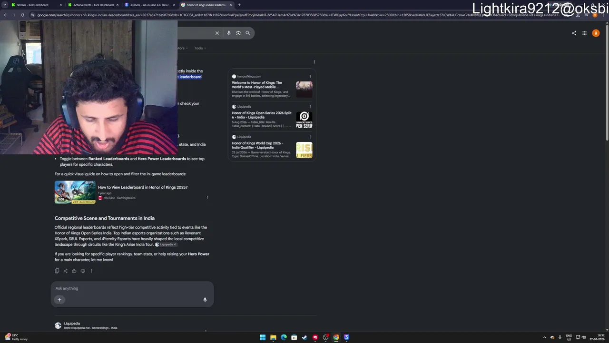Select the 'Competitive Scene and Tournaments in India' heading
Image resolution: width=609 pixels, height=343 pixels.
(105, 218)
